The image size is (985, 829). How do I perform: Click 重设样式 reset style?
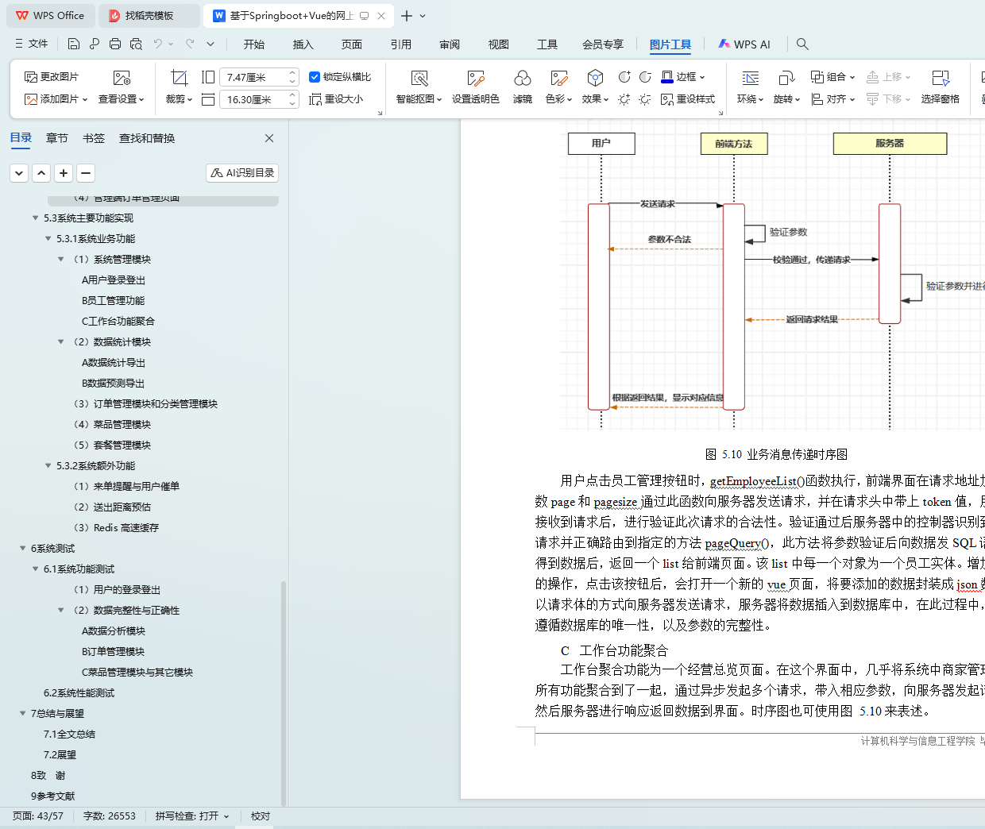[x=688, y=99]
